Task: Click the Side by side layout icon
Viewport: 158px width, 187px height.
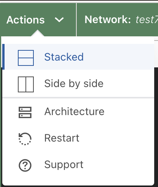Action: [x=26, y=84]
